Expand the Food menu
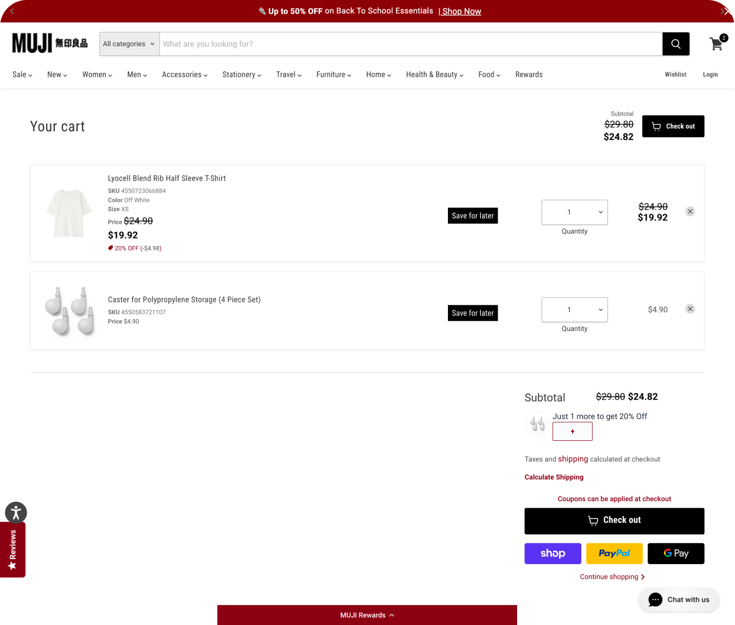The height and width of the screenshot is (625, 735). tap(489, 75)
